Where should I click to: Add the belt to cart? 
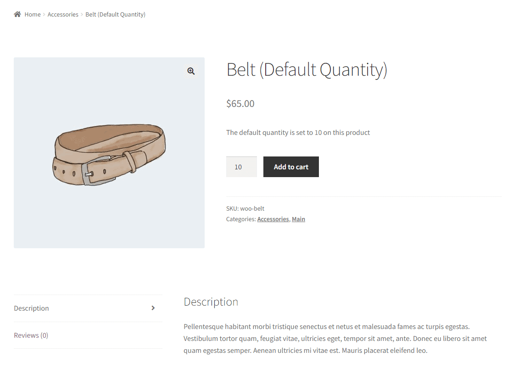pyautogui.click(x=291, y=167)
